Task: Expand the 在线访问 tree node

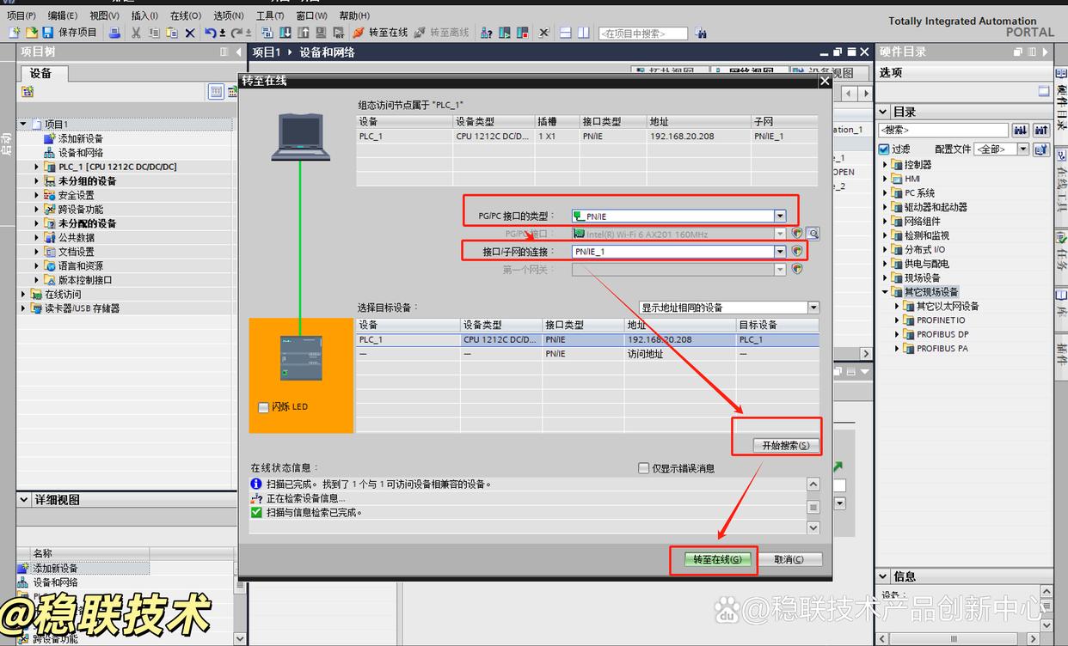Action: [23, 294]
